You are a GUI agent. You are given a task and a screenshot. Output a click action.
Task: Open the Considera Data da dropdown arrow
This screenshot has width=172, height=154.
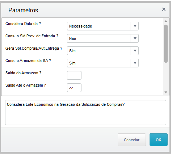point(134,26)
